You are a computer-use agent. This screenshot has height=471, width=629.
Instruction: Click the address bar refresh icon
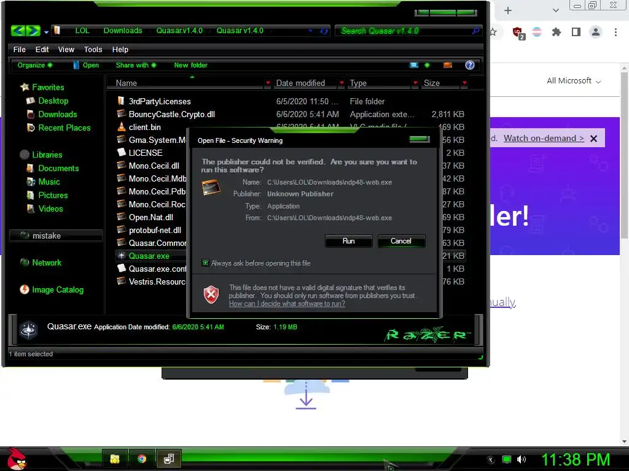click(324, 31)
